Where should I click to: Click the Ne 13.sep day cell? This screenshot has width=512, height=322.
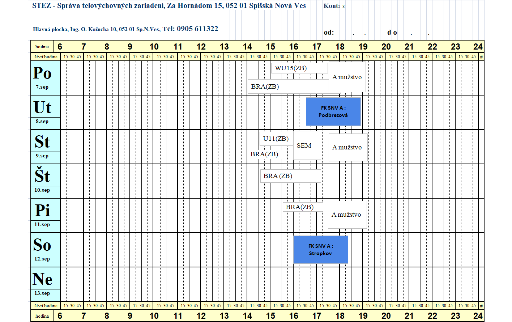click(x=46, y=284)
